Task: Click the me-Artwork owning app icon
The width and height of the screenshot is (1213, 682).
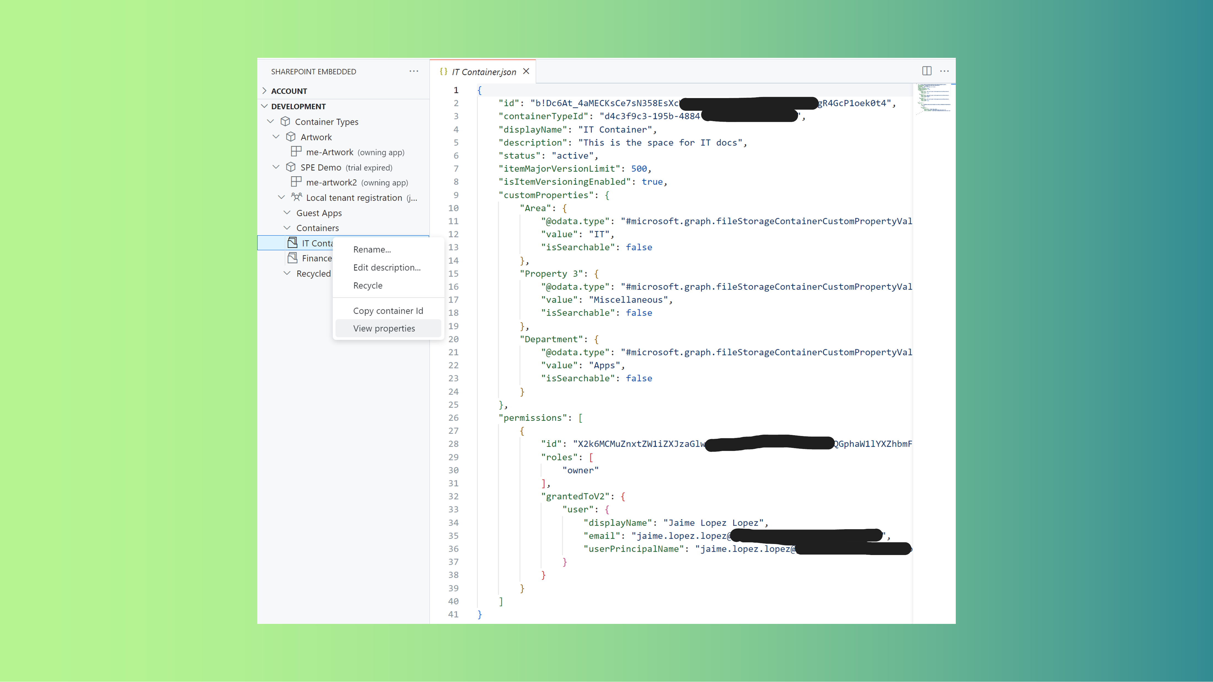Action: click(x=296, y=151)
